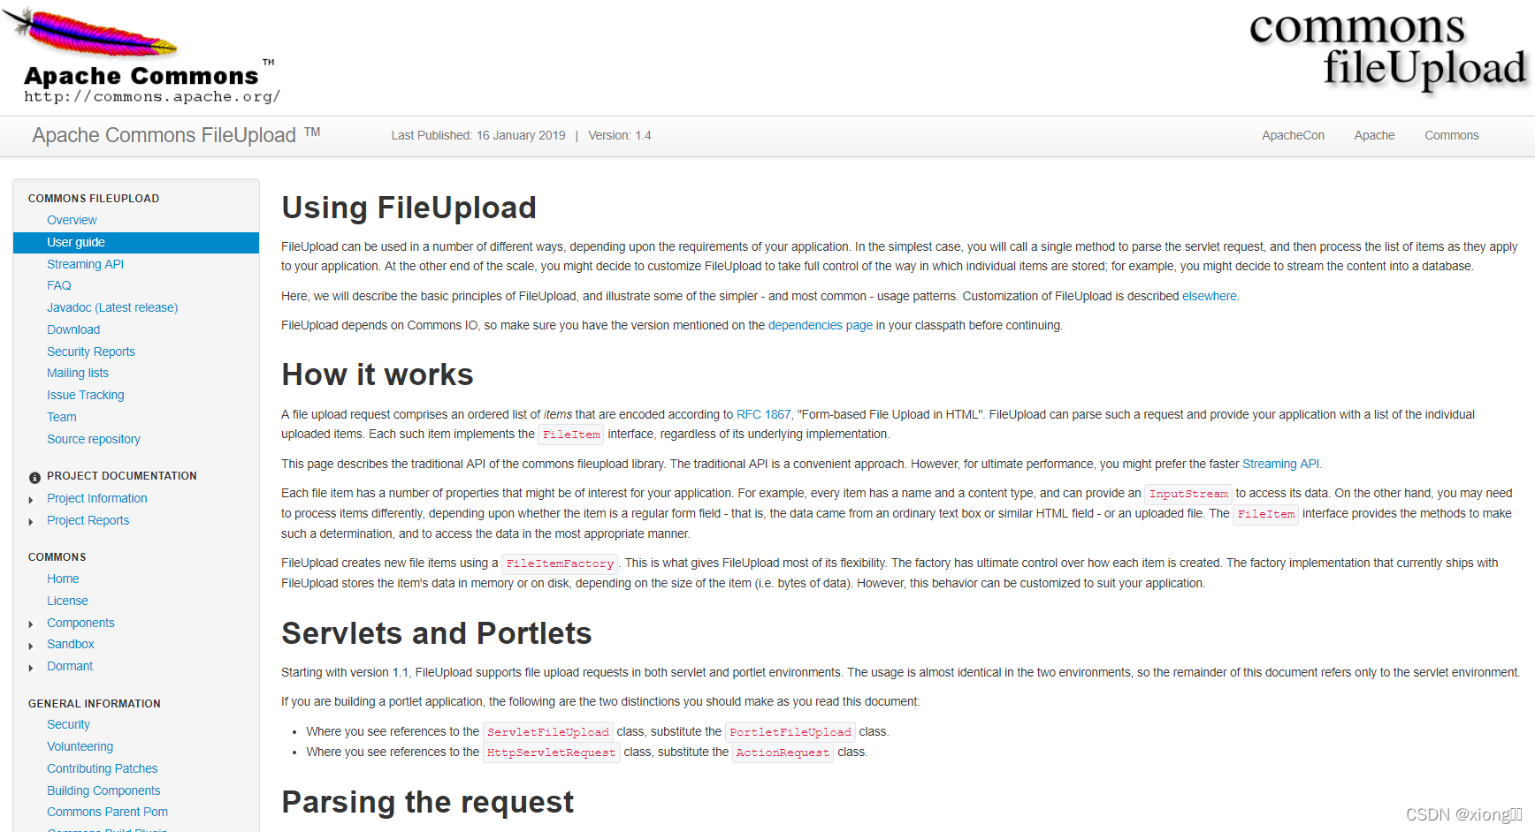Screen dimensions: 1535x832
Task: Open the 'dependencies page' link
Action: (821, 325)
